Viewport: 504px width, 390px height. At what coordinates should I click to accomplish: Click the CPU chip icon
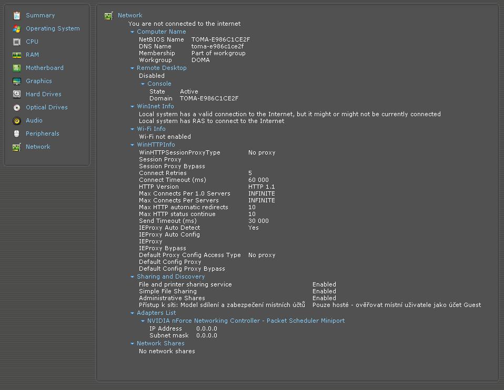(x=17, y=42)
